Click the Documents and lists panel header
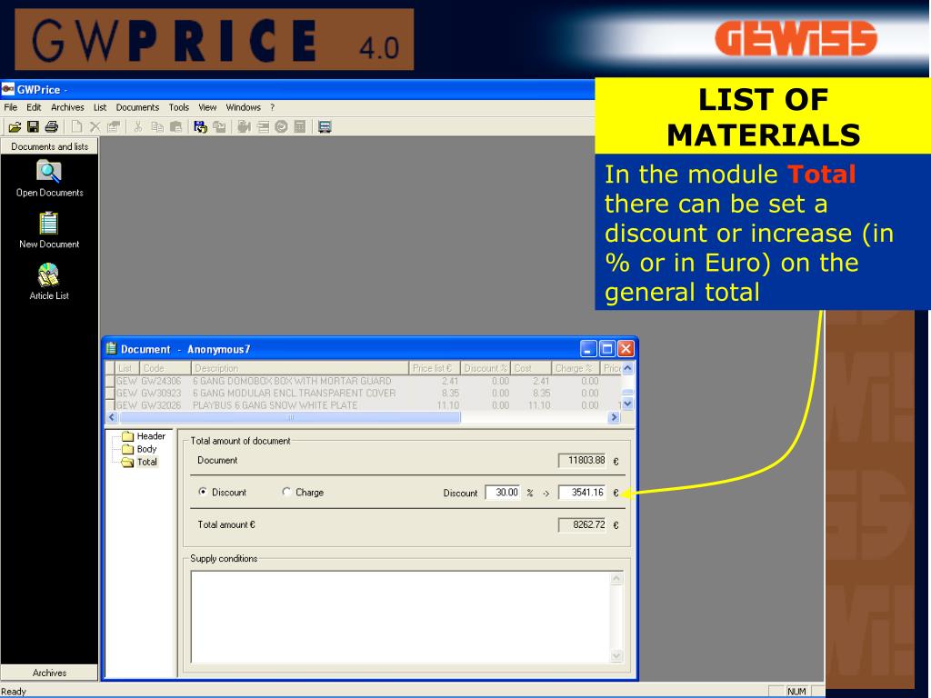The width and height of the screenshot is (931, 698). tap(49, 146)
